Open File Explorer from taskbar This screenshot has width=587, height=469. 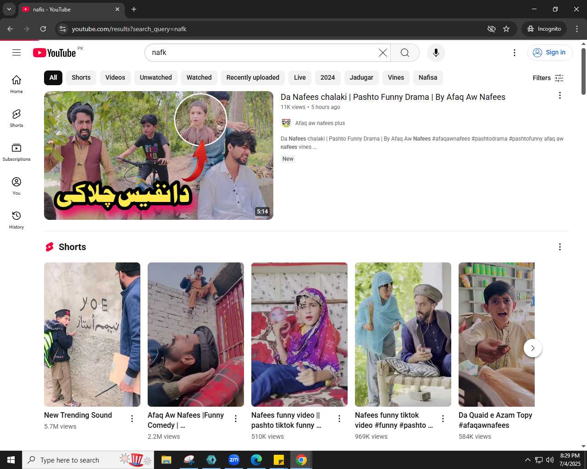point(166,460)
